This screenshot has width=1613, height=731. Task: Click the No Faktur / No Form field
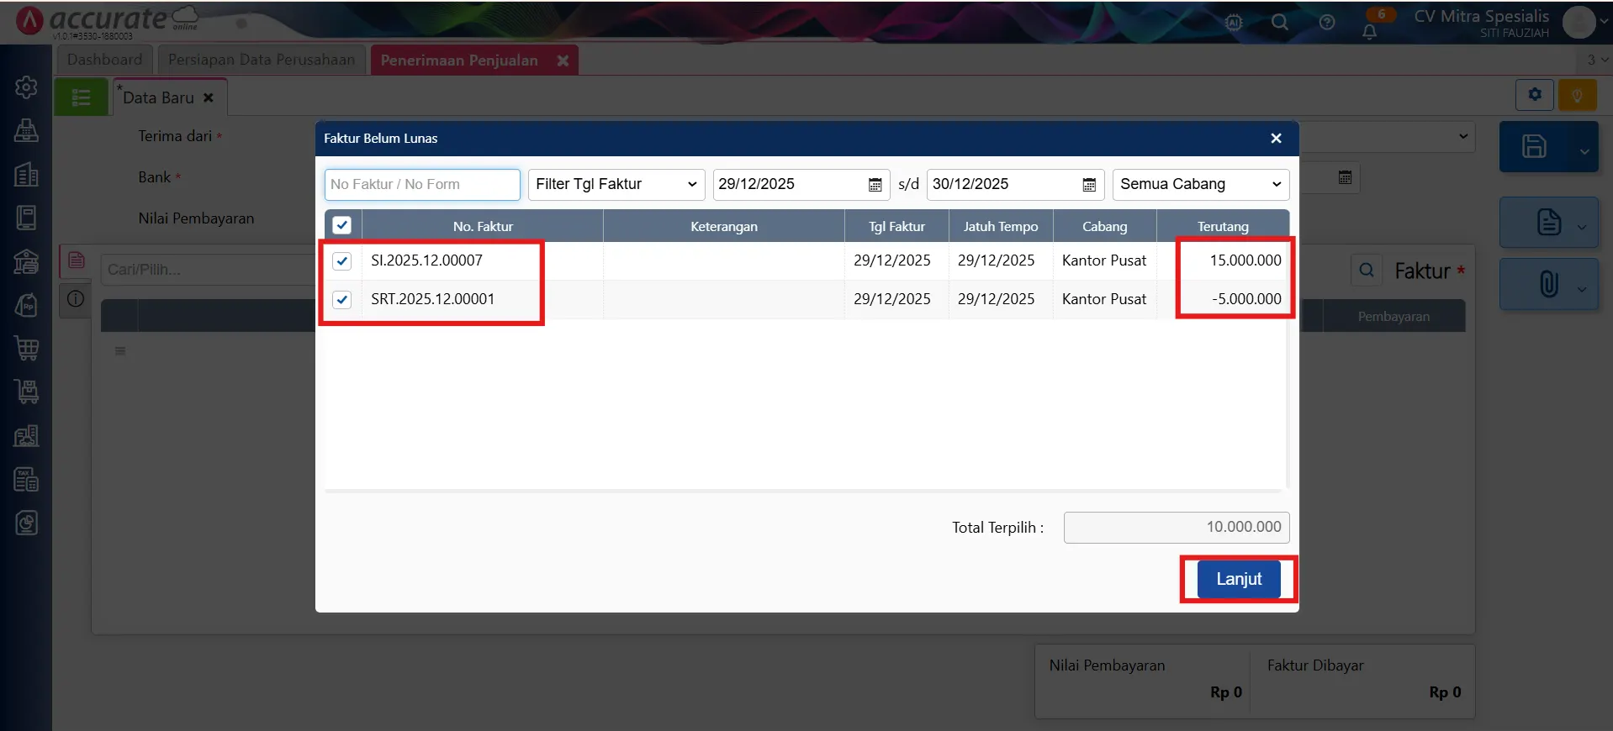tap(422, 185)
